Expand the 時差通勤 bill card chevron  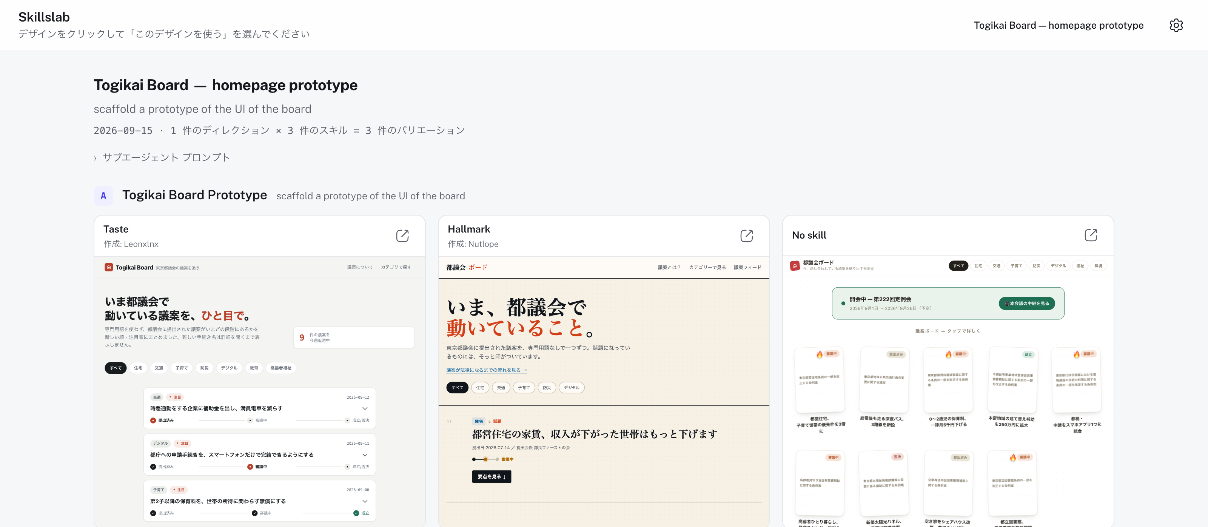click(x=365, y=408)
